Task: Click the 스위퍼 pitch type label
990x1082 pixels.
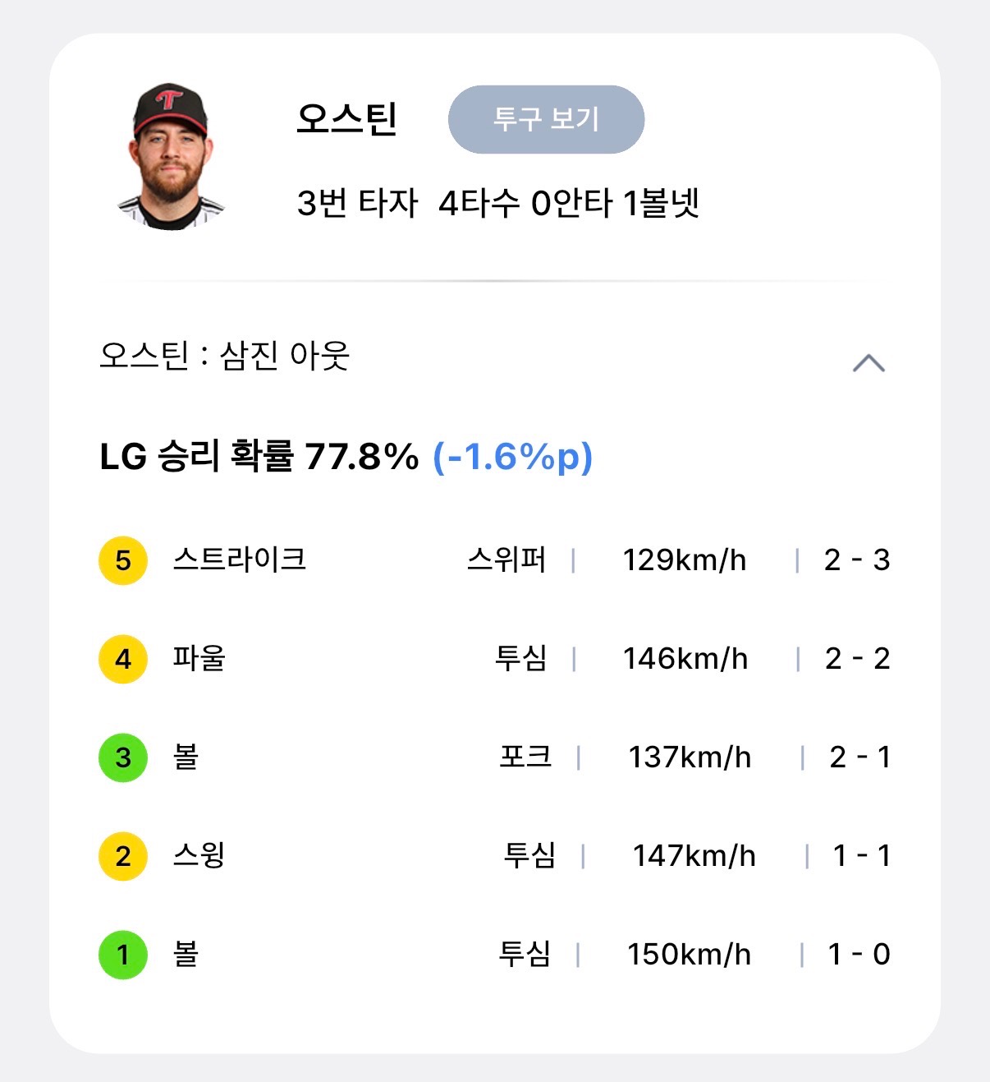Action: [506, 559]
